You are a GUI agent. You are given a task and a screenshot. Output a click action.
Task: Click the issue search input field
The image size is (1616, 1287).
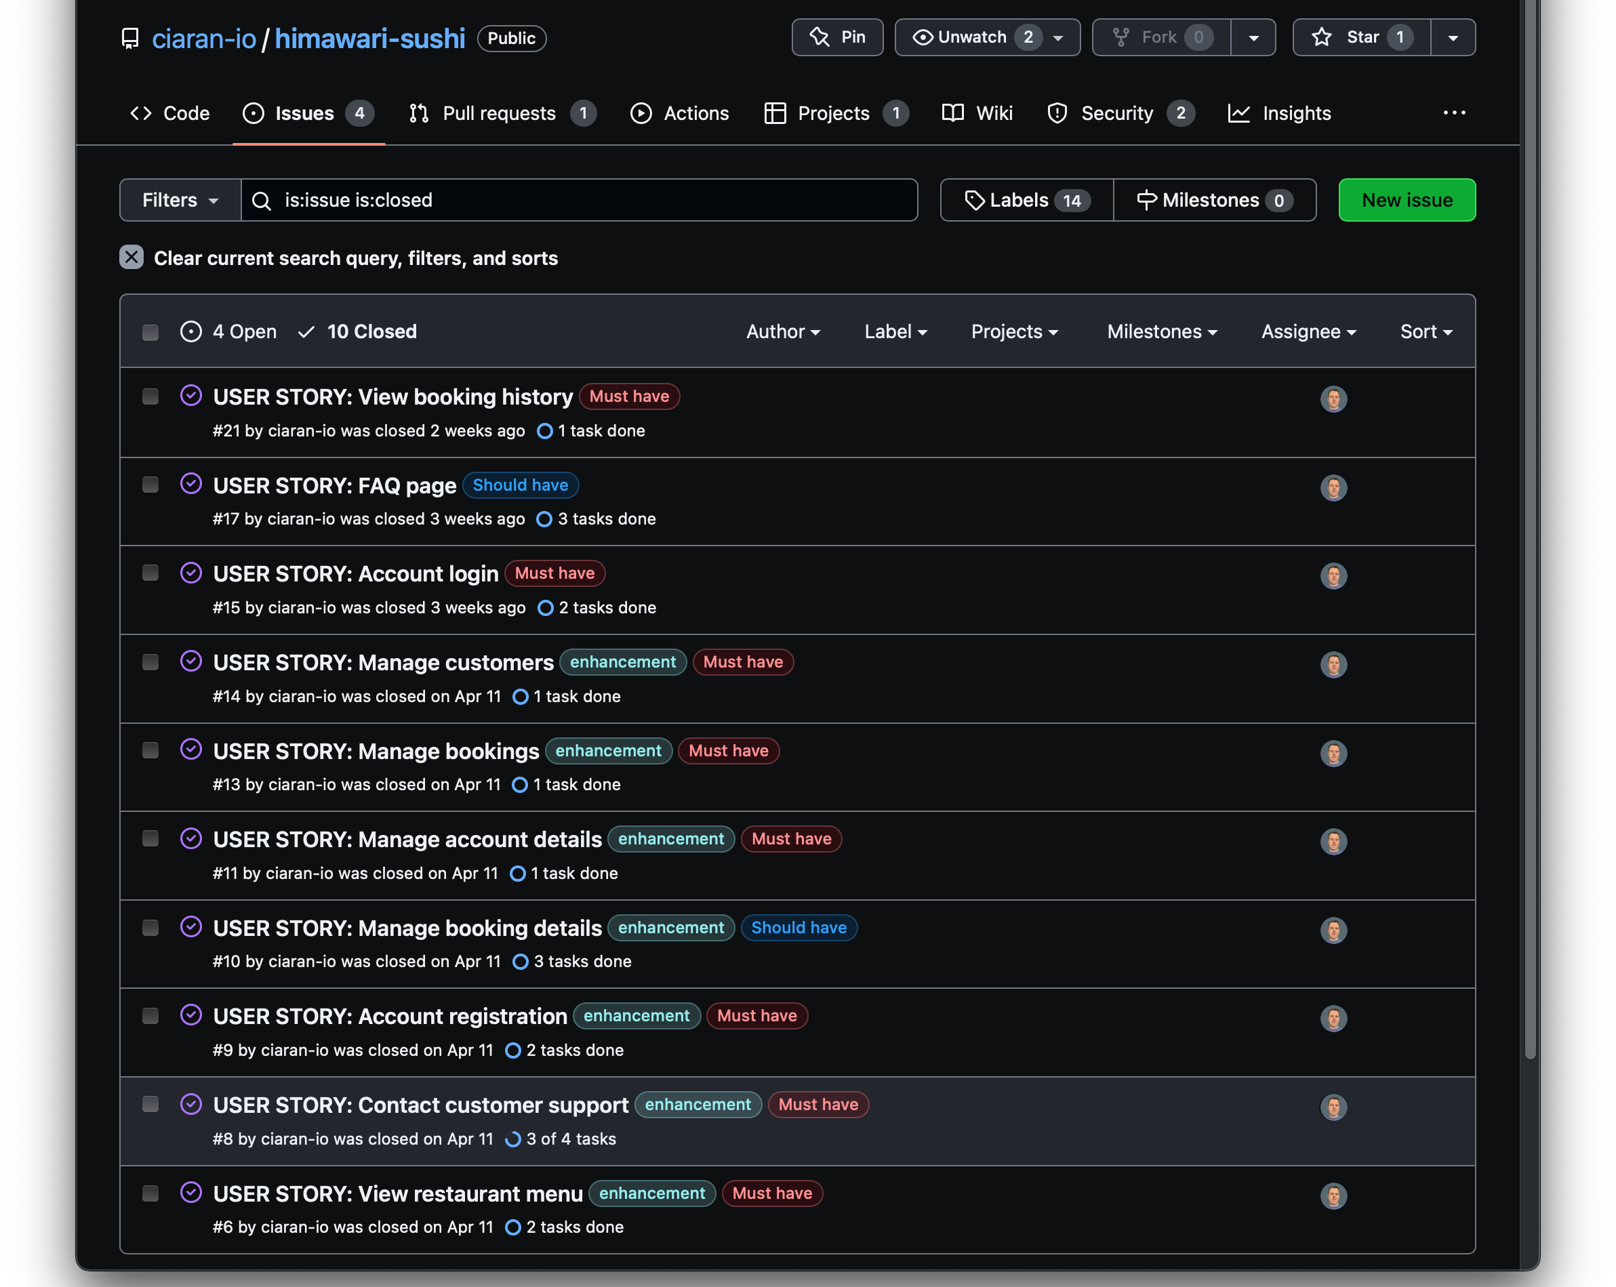click(580, 200)
